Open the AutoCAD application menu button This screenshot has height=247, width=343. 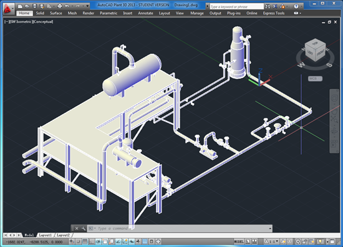(x=8, y=9)
